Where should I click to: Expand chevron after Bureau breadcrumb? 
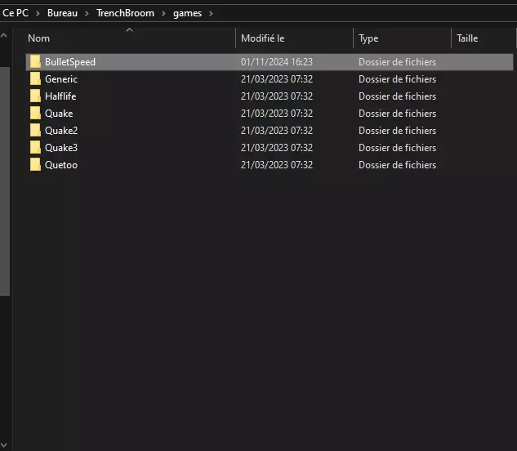point(87,14)
